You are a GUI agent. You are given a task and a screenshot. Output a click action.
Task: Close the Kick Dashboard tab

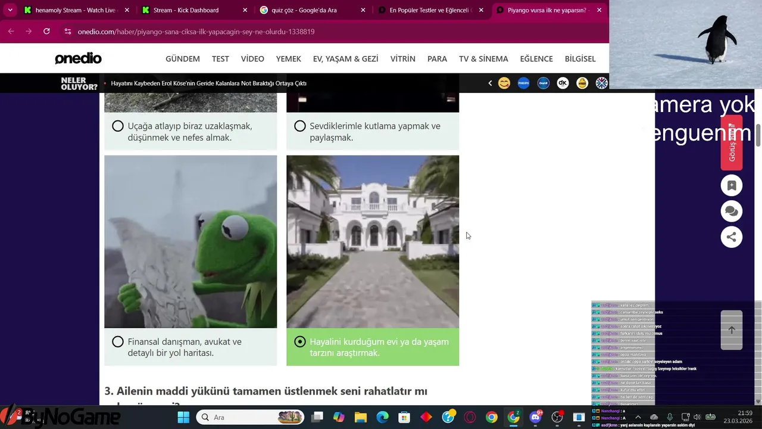point(245,10)
